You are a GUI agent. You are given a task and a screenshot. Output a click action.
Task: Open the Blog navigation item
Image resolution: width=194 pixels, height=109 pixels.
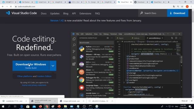click(x=65, y=13)
